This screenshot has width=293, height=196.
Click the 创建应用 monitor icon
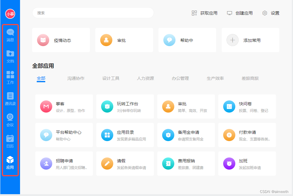pyautogui.click(x=230, y=13)
